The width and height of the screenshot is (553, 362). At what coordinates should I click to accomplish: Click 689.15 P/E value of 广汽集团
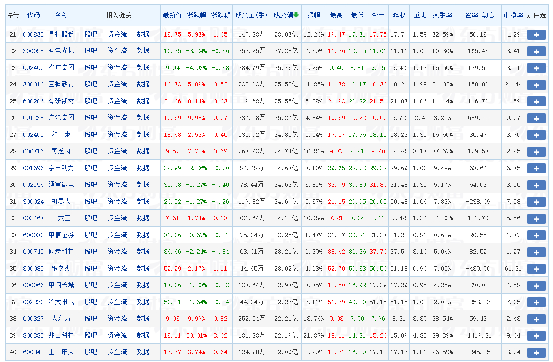(x=478, y=118)
